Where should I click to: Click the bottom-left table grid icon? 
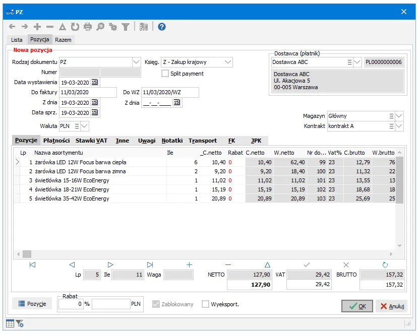click(10, 323)
